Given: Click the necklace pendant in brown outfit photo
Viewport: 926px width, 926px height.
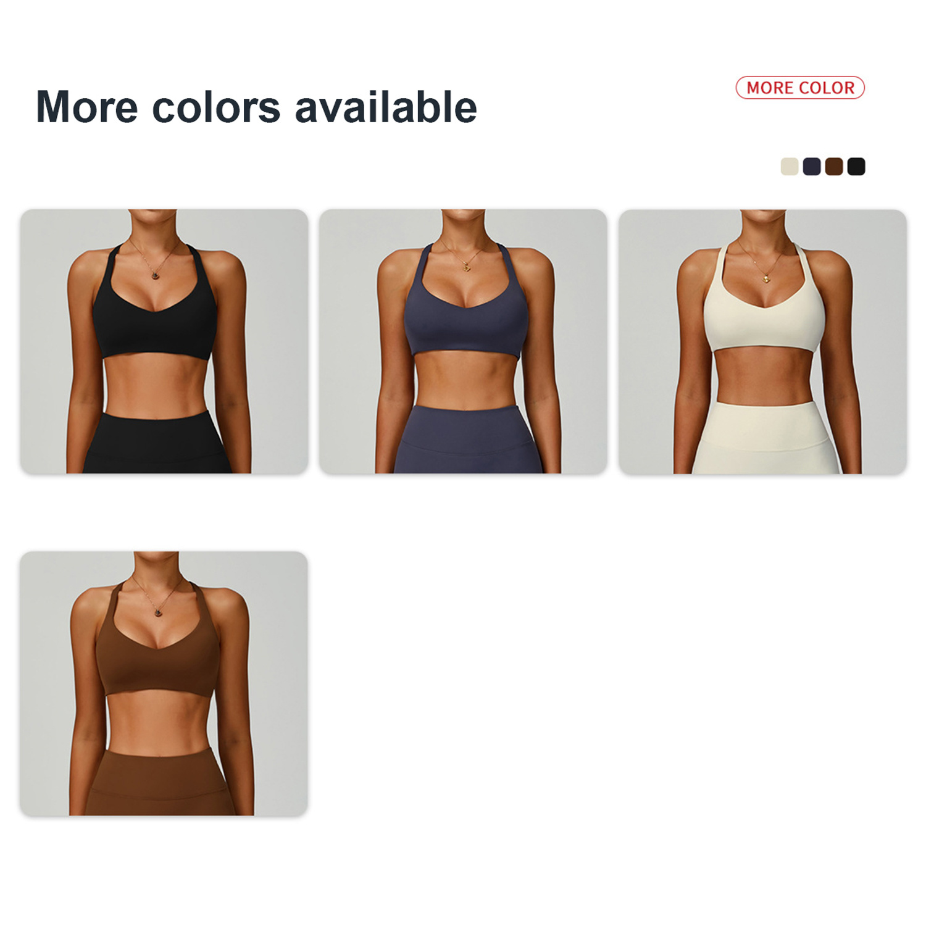Looking at the screenshot, I should pyautogui.click(x=159, y=612).
